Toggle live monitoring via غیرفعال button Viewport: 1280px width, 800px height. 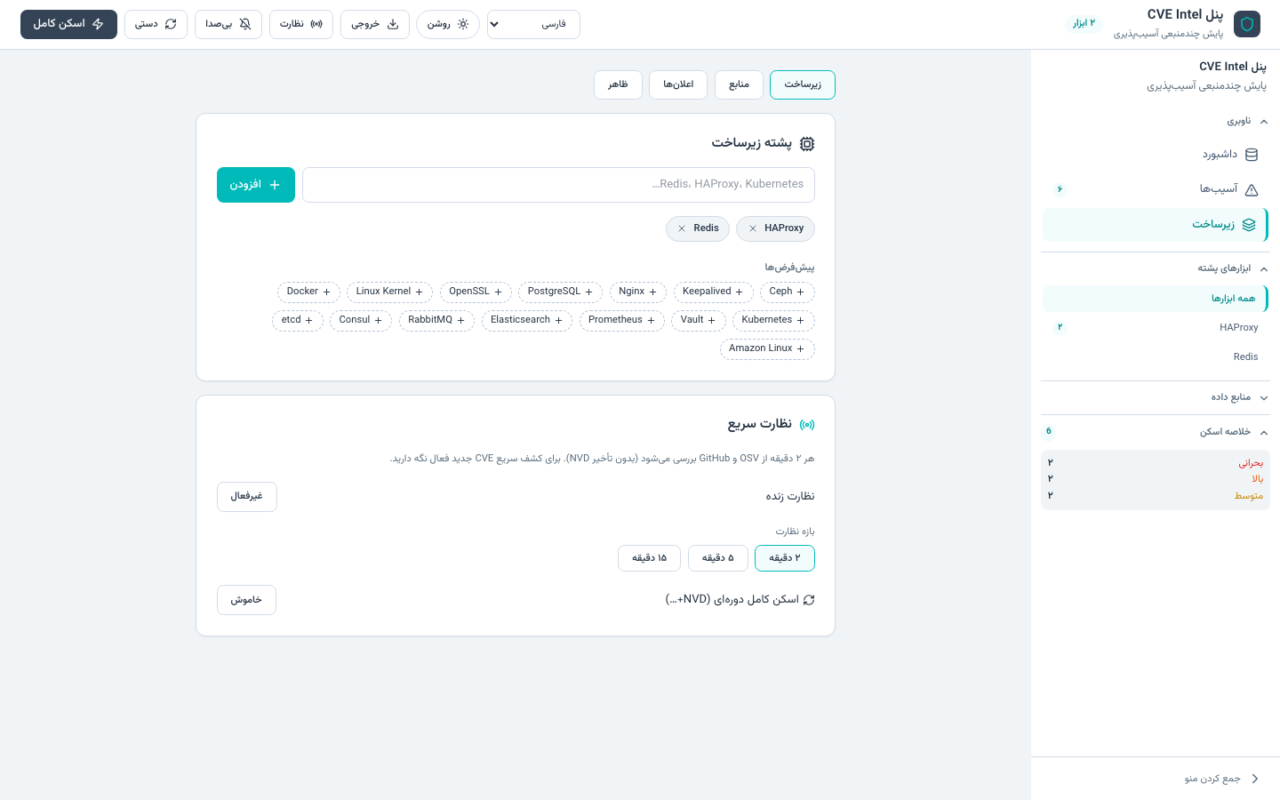click(x=247, y=497)
